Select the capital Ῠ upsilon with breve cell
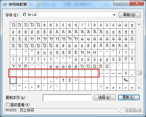The width and height of the screenshot is (146, 117). click(126, 60)
